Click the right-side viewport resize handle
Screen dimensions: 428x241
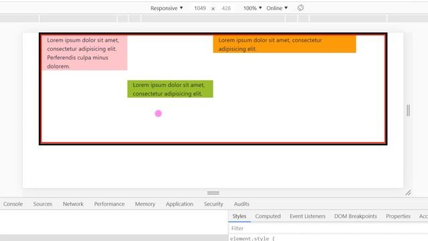408,110
